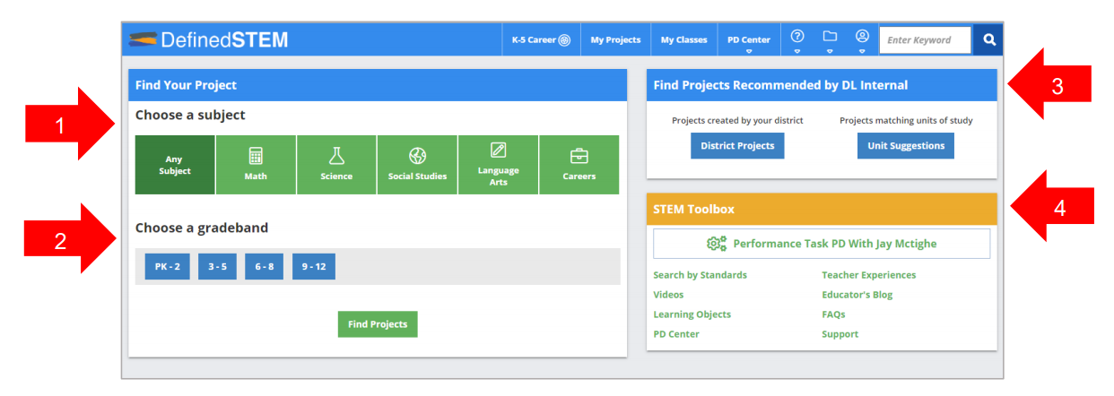Choose the 6 - 8 gradeband

265,267
